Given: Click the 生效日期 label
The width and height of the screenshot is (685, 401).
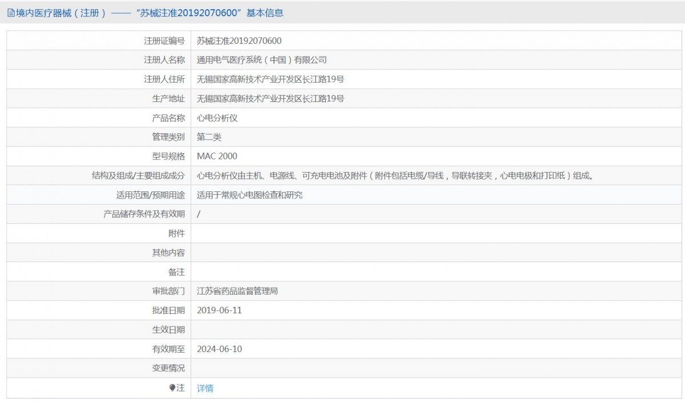Looking at the screenshot, I should click(168, 330).
